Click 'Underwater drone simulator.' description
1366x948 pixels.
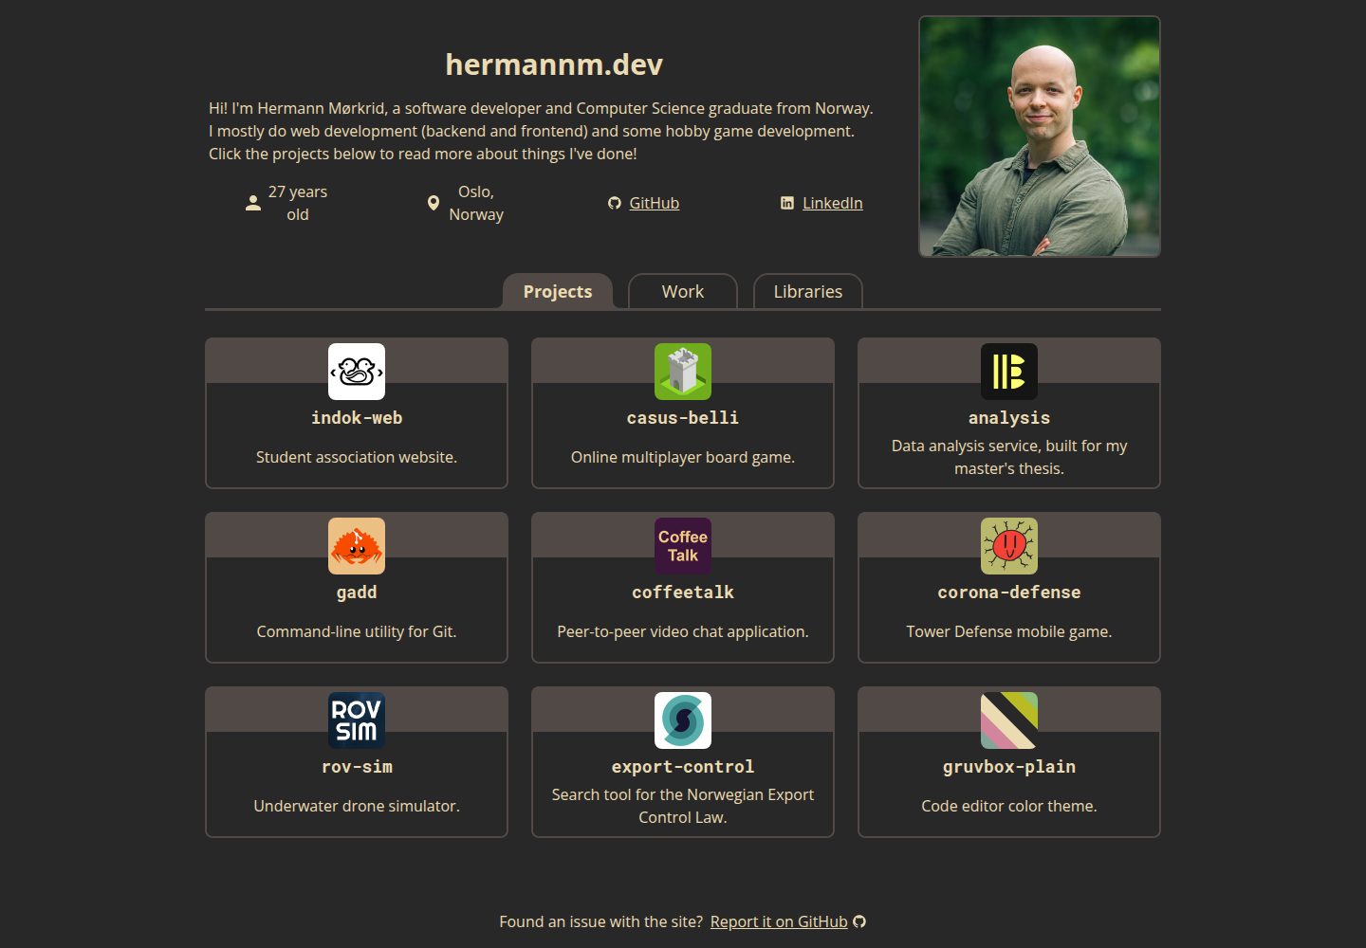(357, 806)
